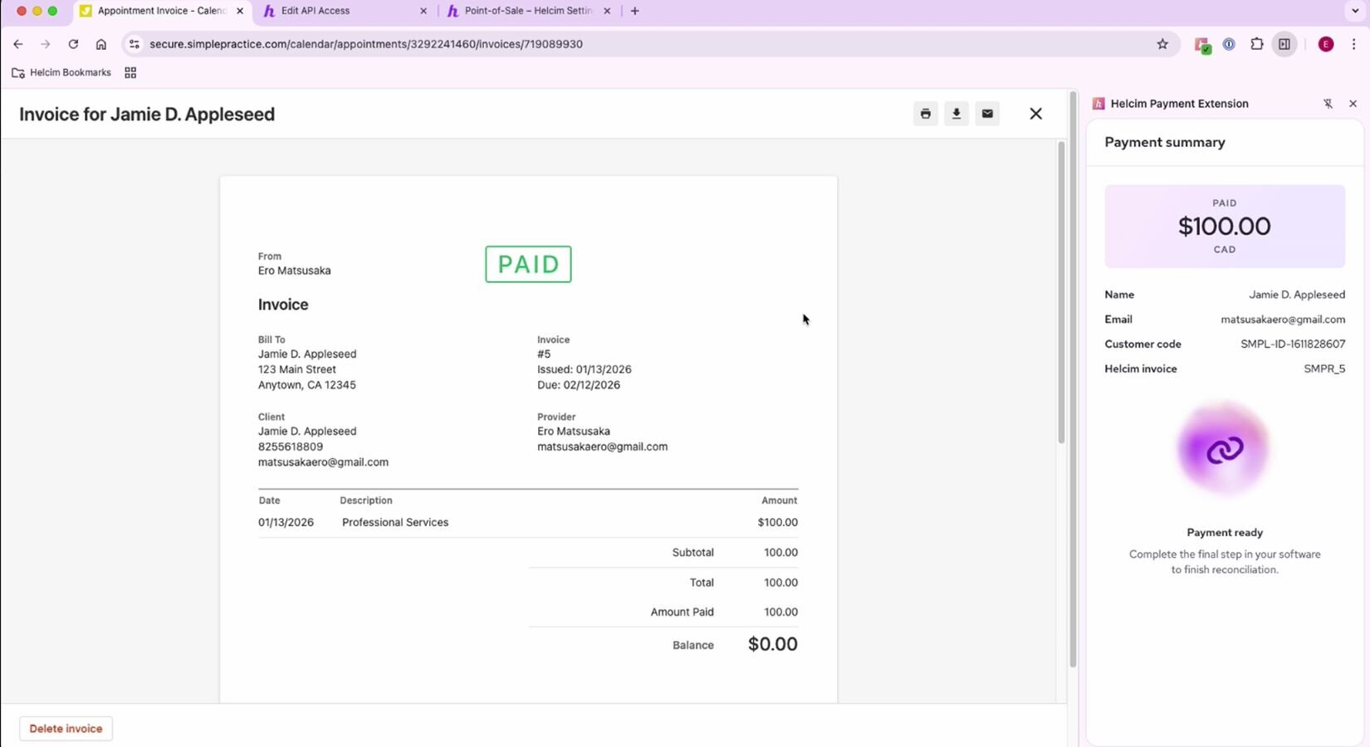Open the browser extensions puzzle icon
Screen dimensions: 1370x747
point(1256,44)
